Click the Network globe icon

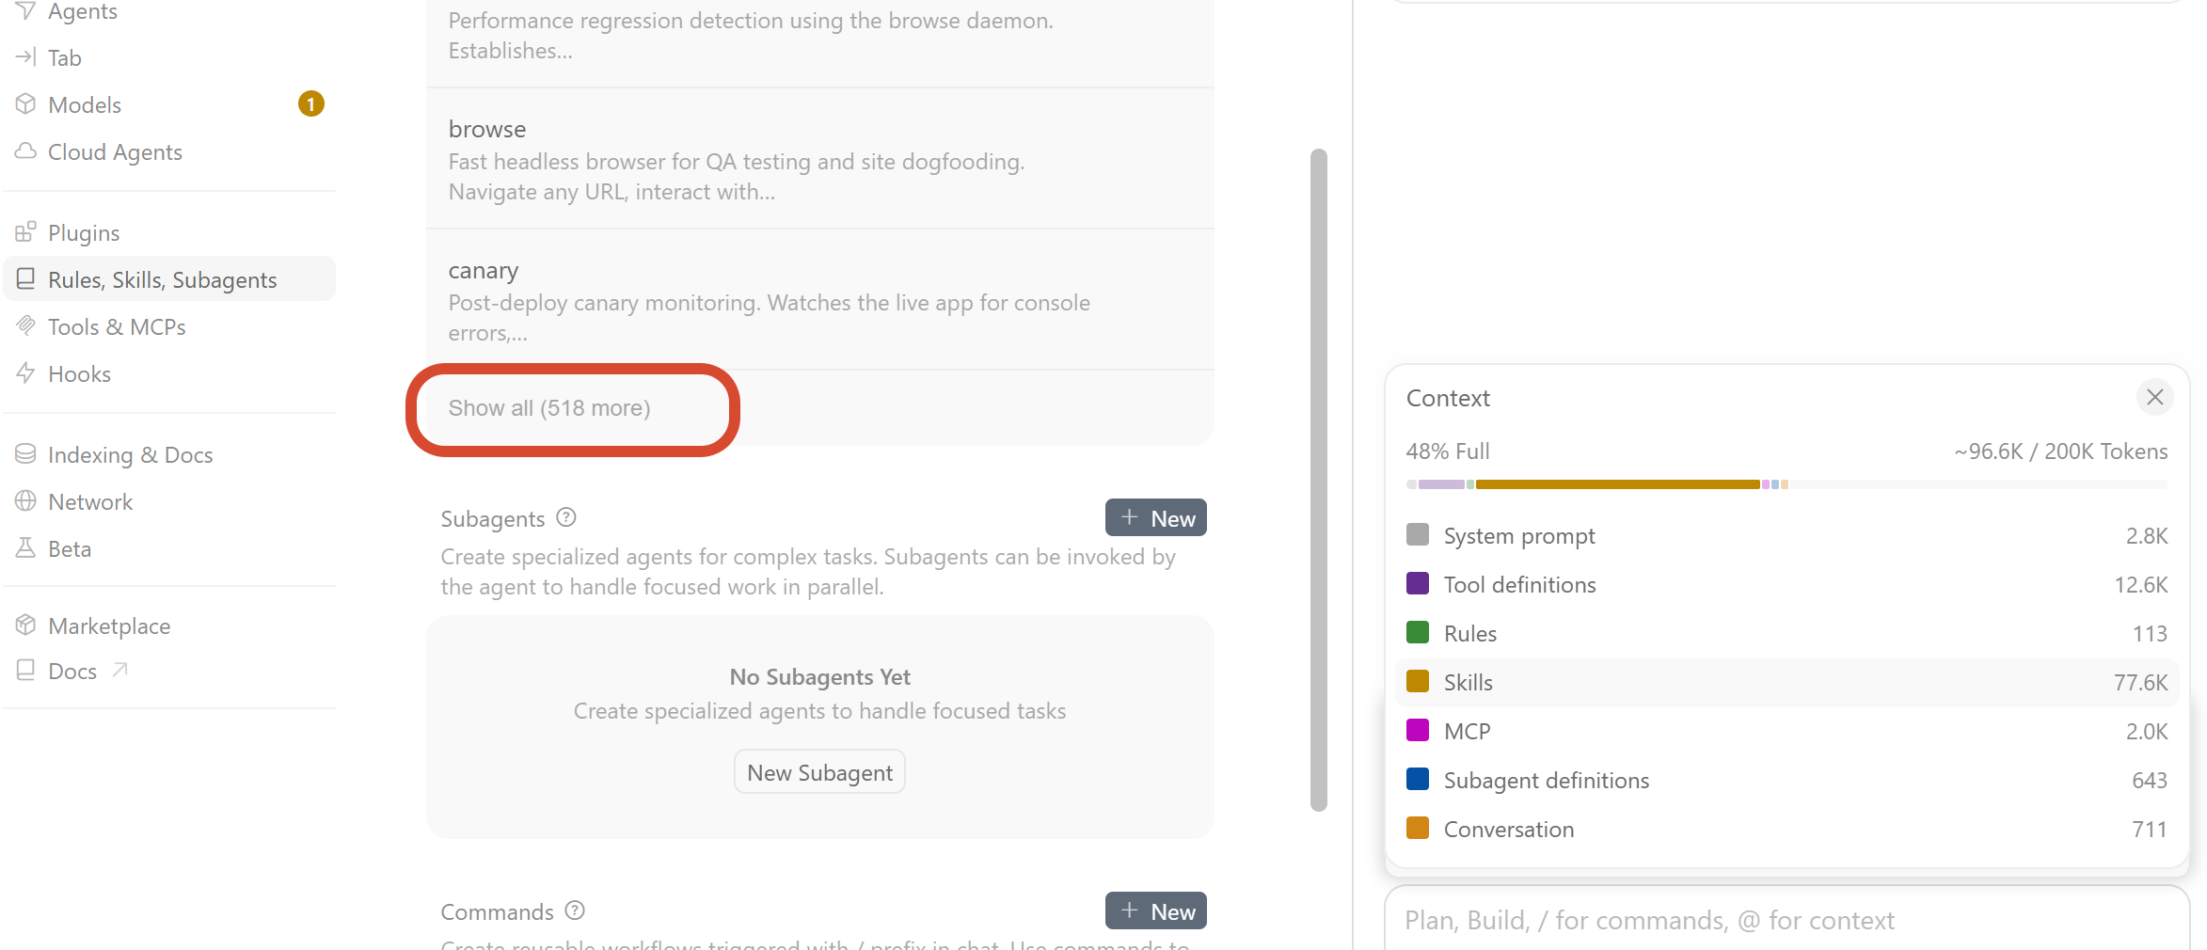25,500
